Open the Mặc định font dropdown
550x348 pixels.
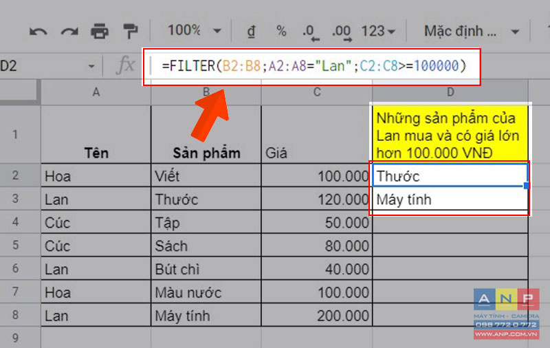click(x=472, y=32)
